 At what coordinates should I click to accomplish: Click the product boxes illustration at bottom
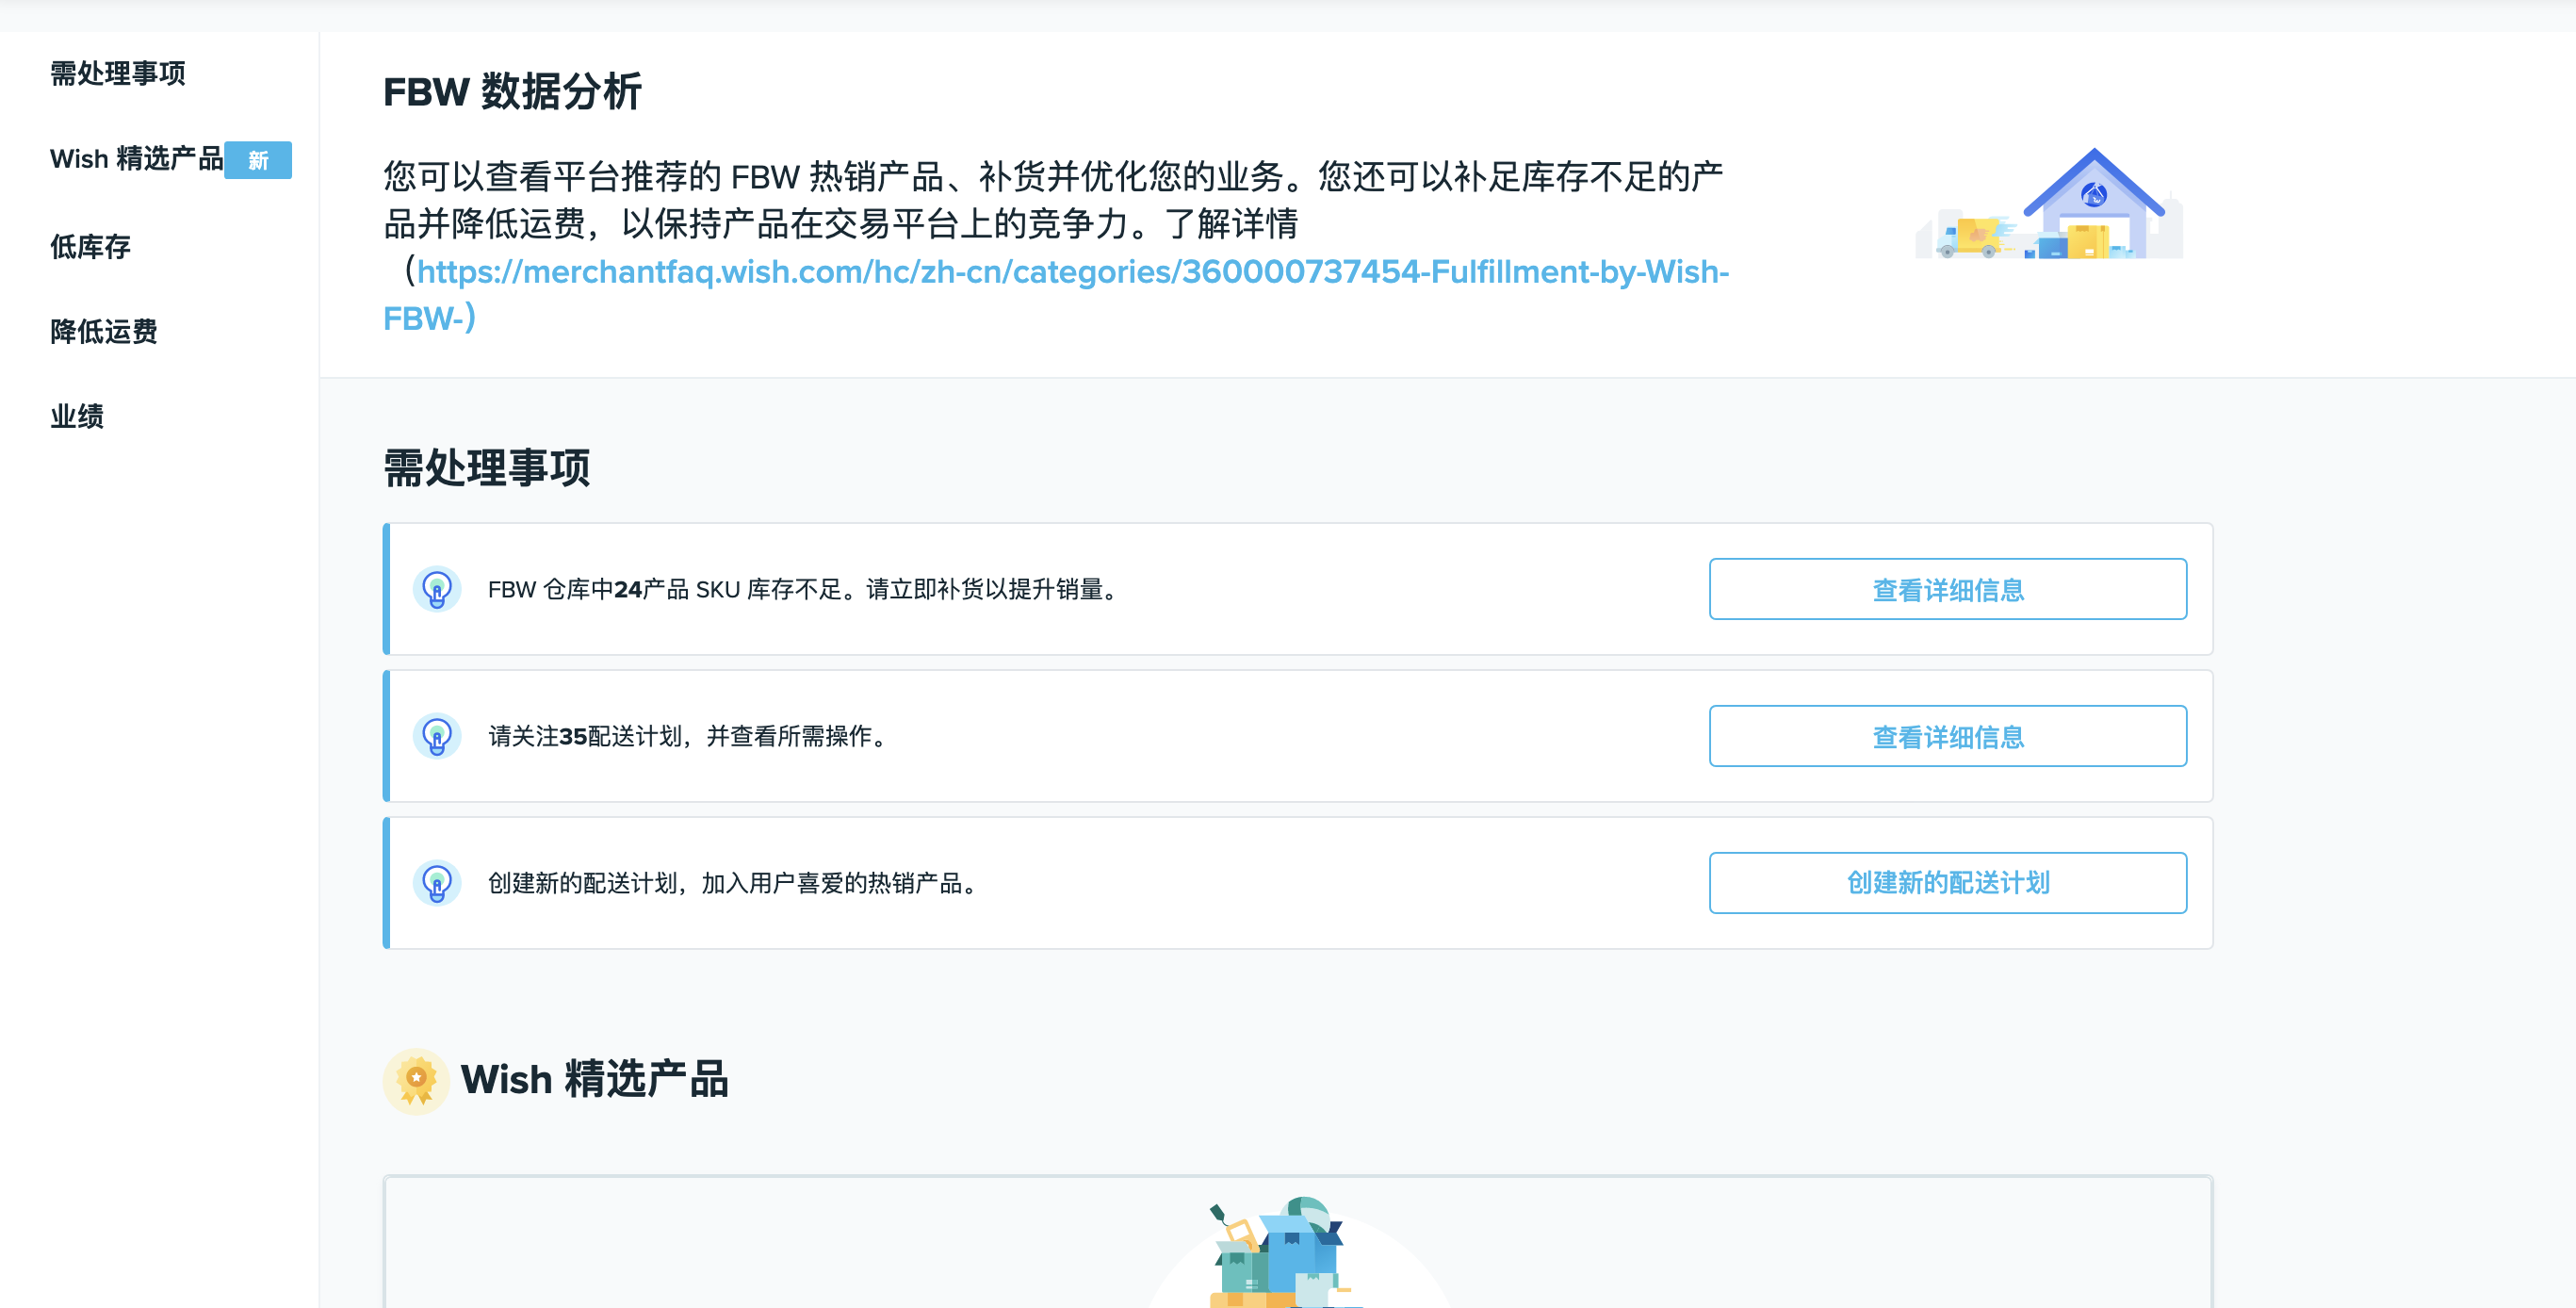pos(1281,1252)
